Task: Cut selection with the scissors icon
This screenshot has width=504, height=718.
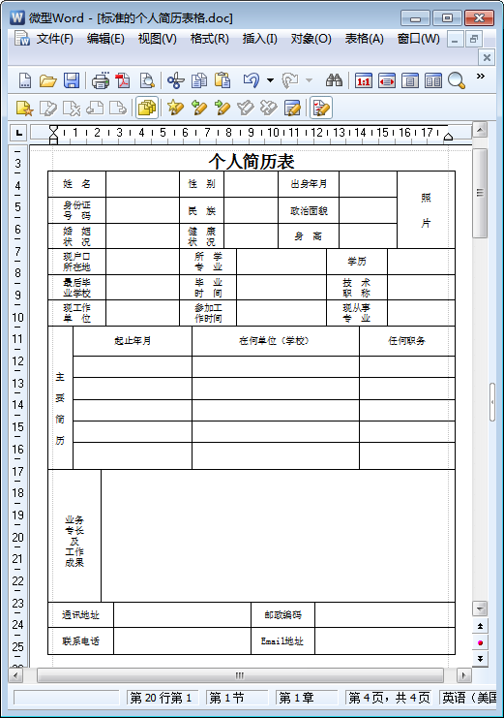Action: 176,80
